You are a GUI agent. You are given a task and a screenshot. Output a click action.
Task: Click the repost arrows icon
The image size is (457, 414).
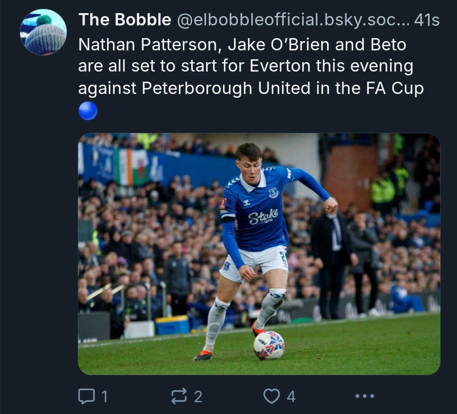tap(179, 396)
